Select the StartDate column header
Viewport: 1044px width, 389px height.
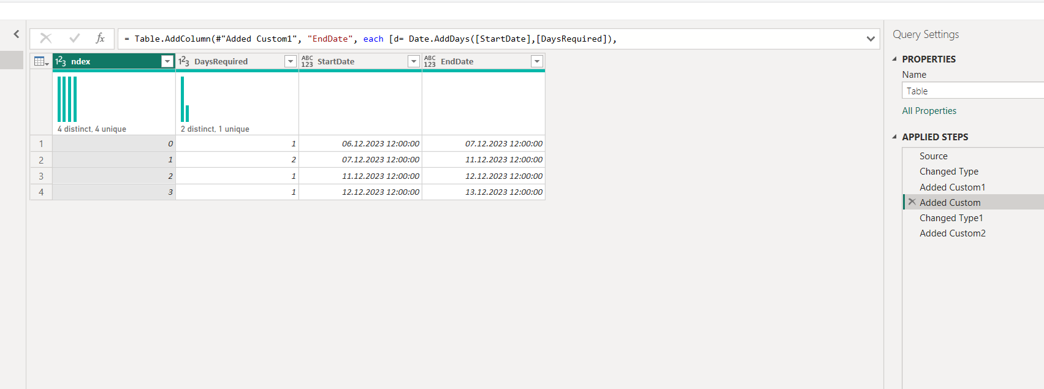pyautogui.click(x=360, y=61)
